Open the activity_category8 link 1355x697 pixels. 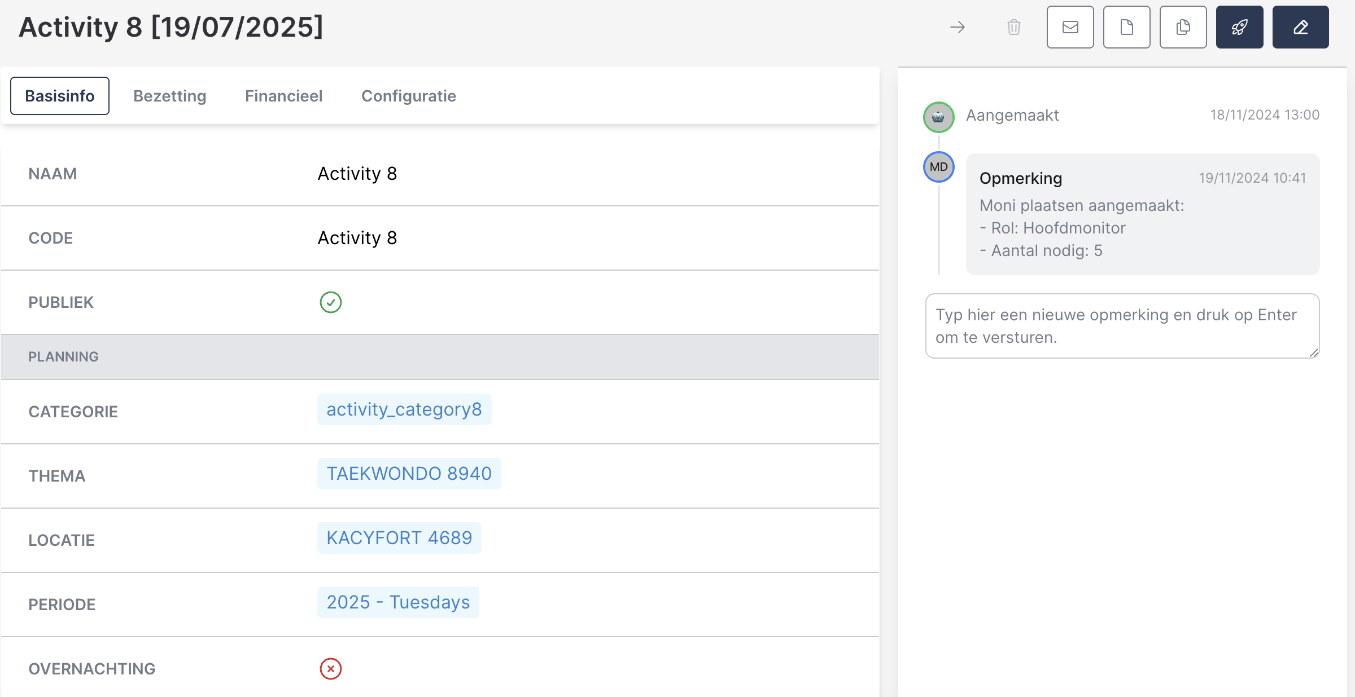tap(404, 409)
